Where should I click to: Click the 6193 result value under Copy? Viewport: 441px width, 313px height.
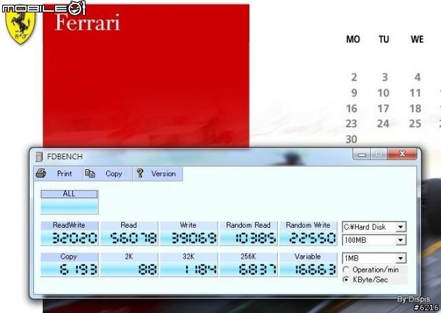(79, 270)
